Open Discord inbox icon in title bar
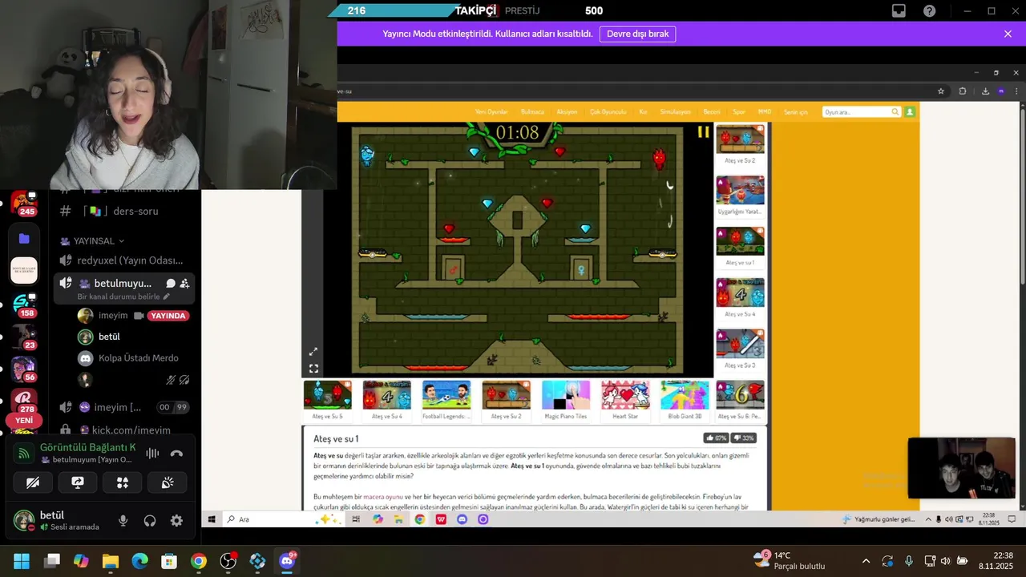 point(899,10)
